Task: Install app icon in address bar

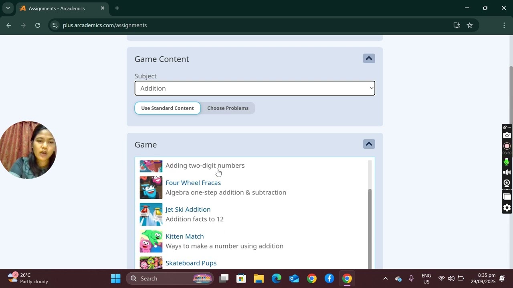Action: pos(456,25)
